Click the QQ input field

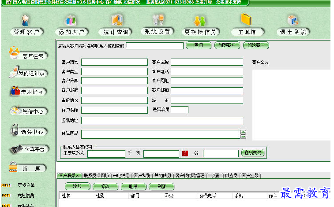[x=221, y=153]
